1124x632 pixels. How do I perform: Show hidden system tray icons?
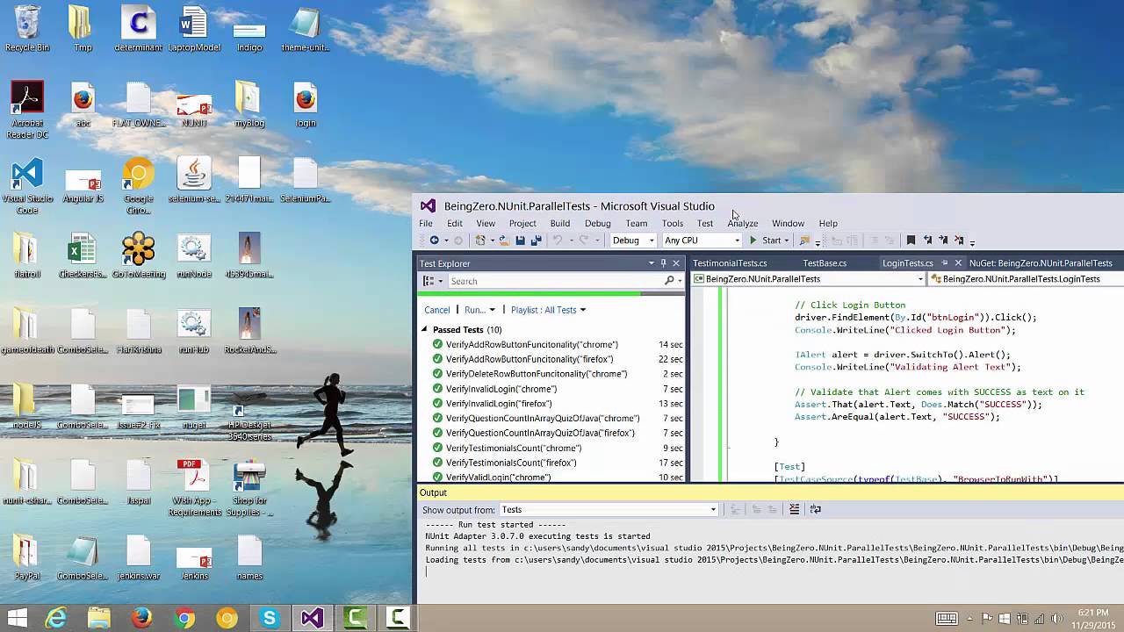point(969,618)
